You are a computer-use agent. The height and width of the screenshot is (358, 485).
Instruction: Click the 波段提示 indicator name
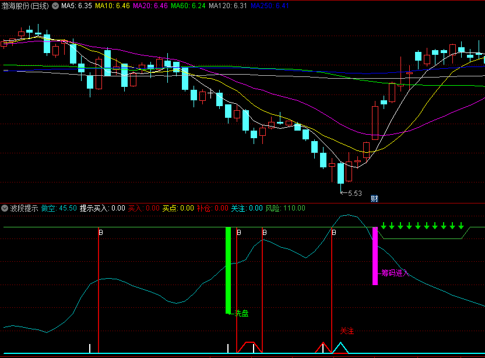point(24,208)
